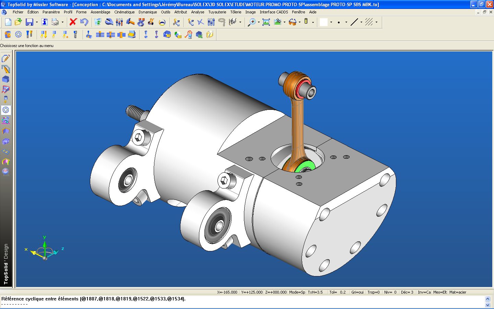Viewport: 494px width, 309px height.
Task: Expand the zoom magnifier dropdown arrow
Action: 259,23
